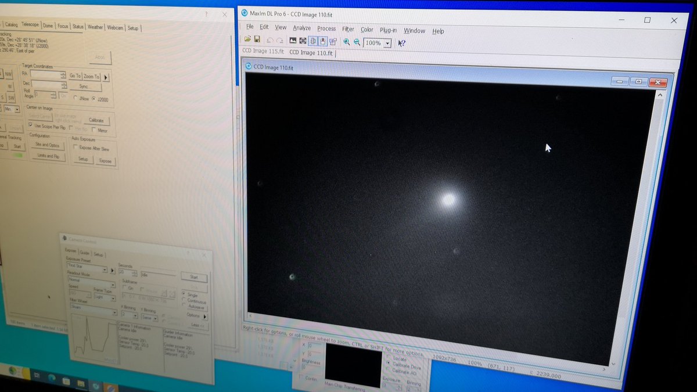Click the Go To button
The height and width of the screenshot is (392, 697).
click(75, 76)
